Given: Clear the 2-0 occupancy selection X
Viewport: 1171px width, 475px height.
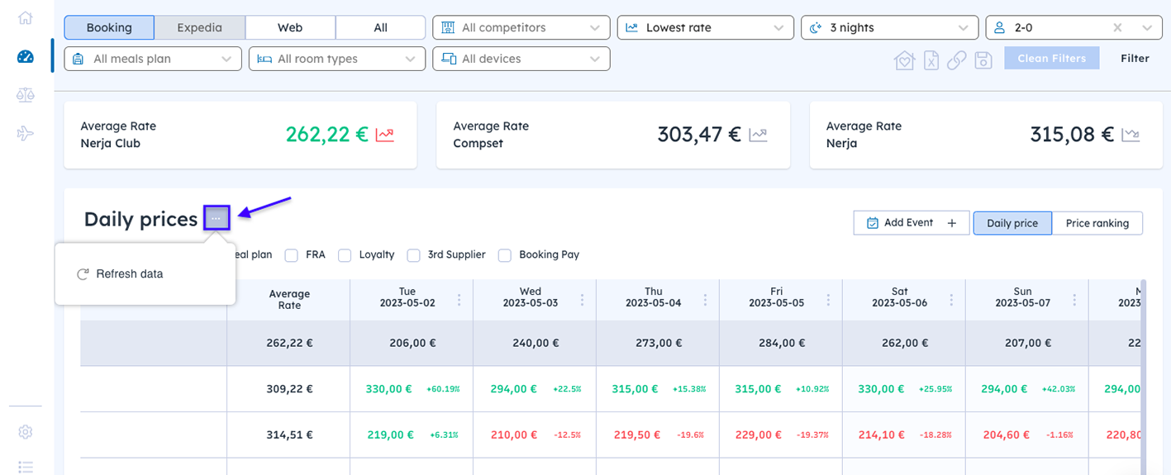Looking at the screenshot, I should 1117,27.
